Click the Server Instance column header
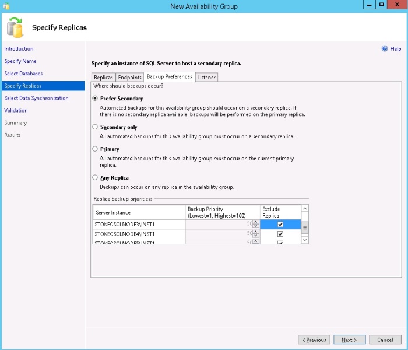The width and height of the screenshot is (408, 350). pyautogui.click(x=139, y=212)
